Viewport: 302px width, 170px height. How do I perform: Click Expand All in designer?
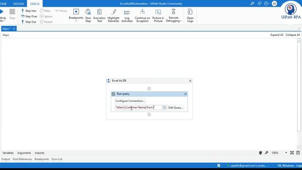pyautogui.click(x=277, y=35)
